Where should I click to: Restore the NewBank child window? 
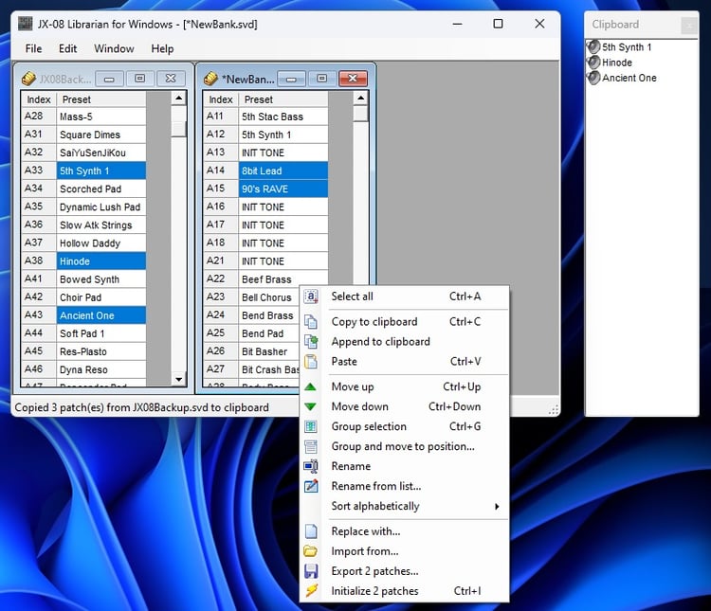pos(322,79)
